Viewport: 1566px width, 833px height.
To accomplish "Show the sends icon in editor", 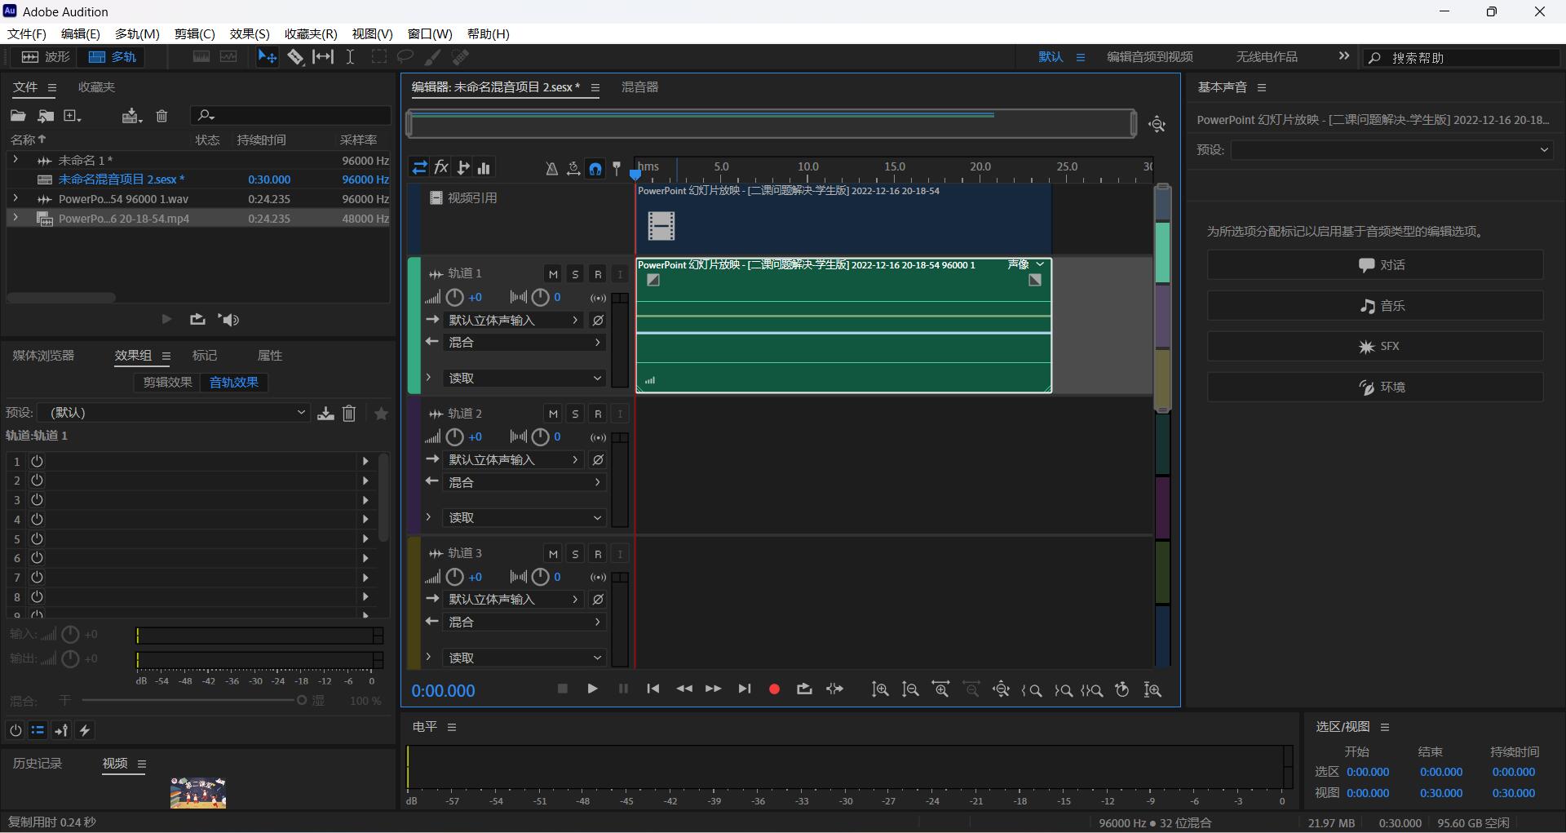I will [463, 168].
